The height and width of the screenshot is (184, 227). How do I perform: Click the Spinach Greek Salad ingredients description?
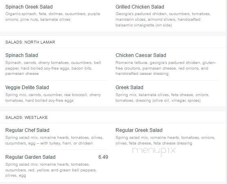(x=53, y=17)
